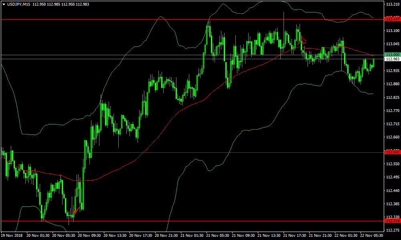Click the 20 Nov 17:30 time label
Image resolution: width=401 pixels, height=240 pixels.
pos(140,236)
